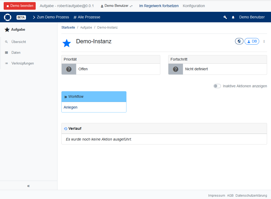Open Alle Prozesse menu item

pos(87,17)
